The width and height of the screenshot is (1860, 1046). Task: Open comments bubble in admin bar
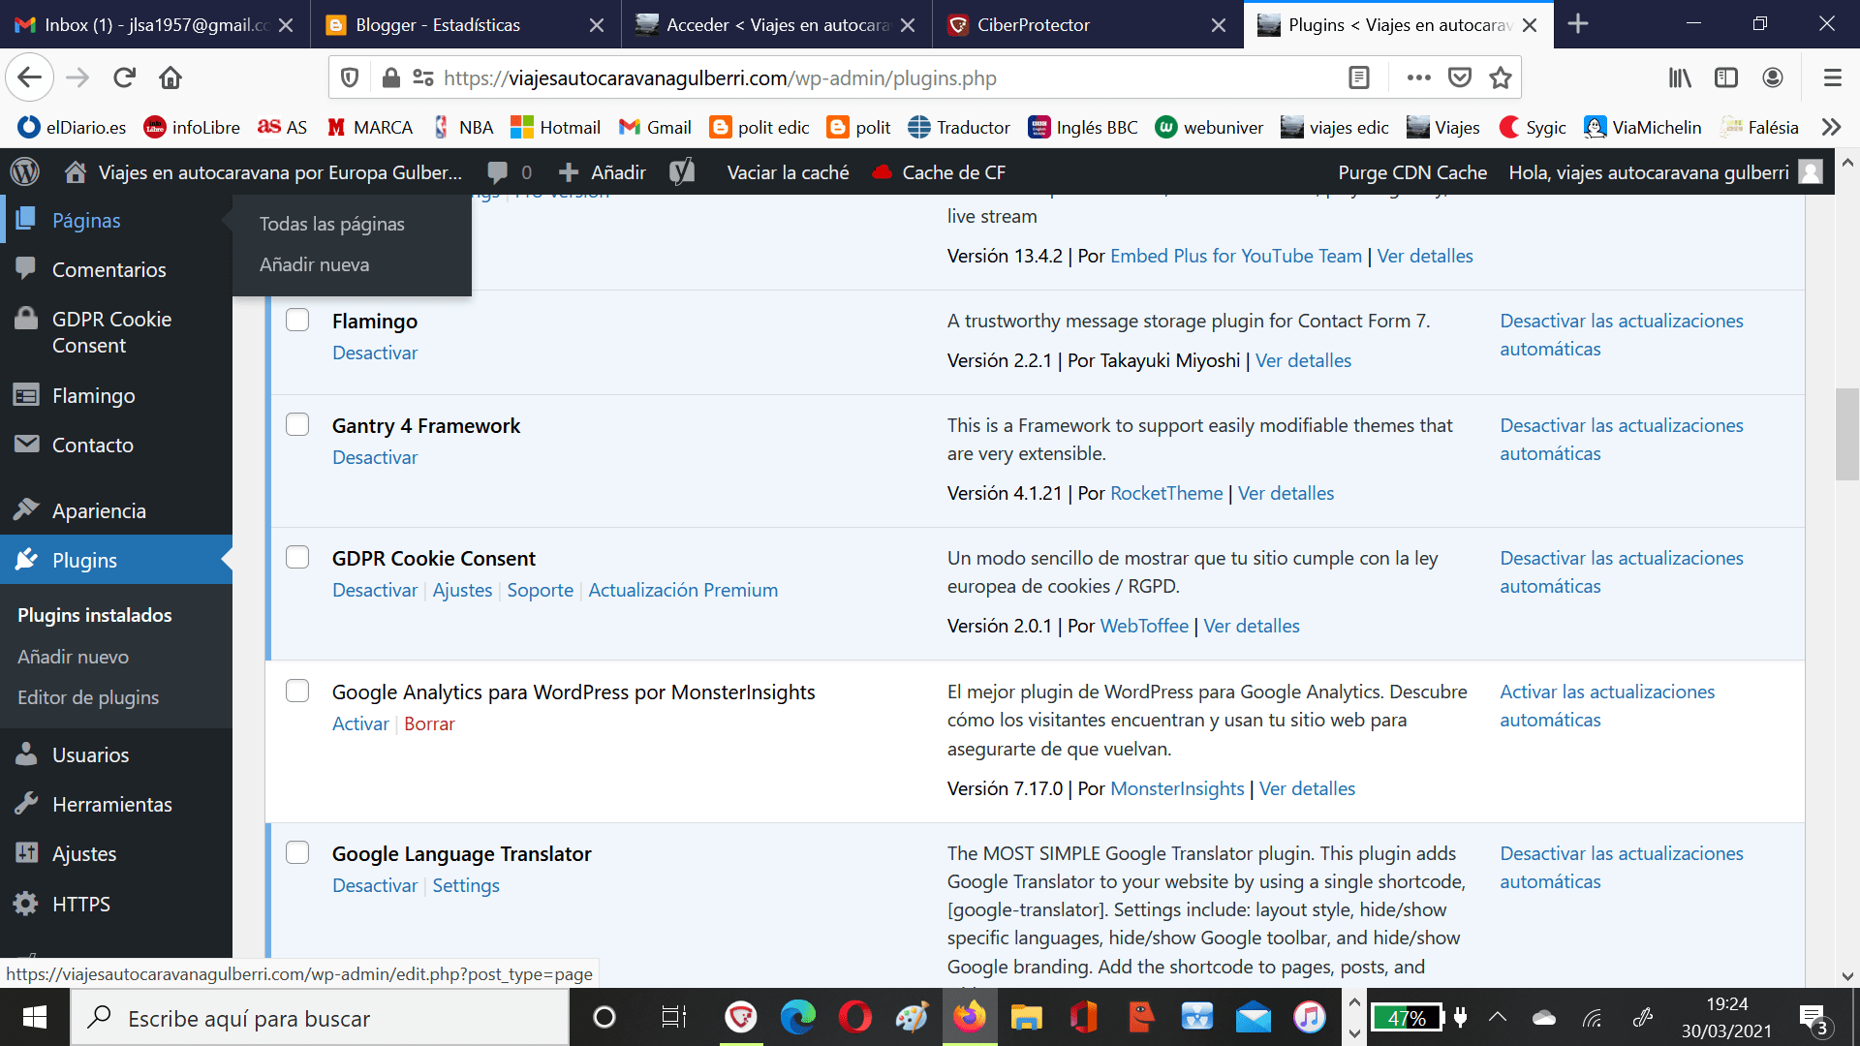tap(497, 172)
